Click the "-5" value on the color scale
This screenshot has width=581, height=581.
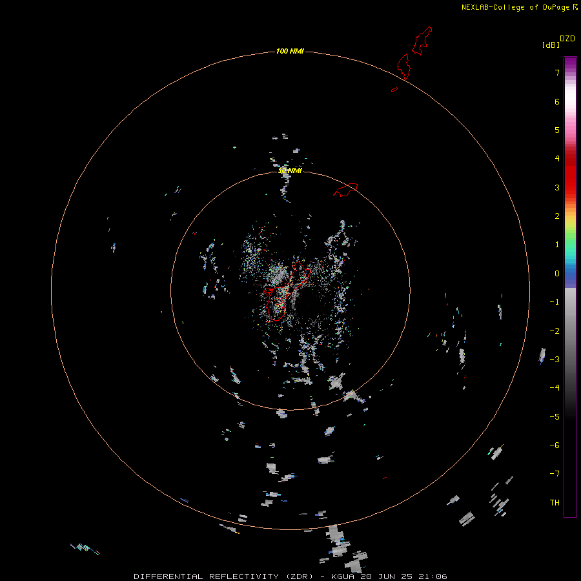click(x=555, y=417)
